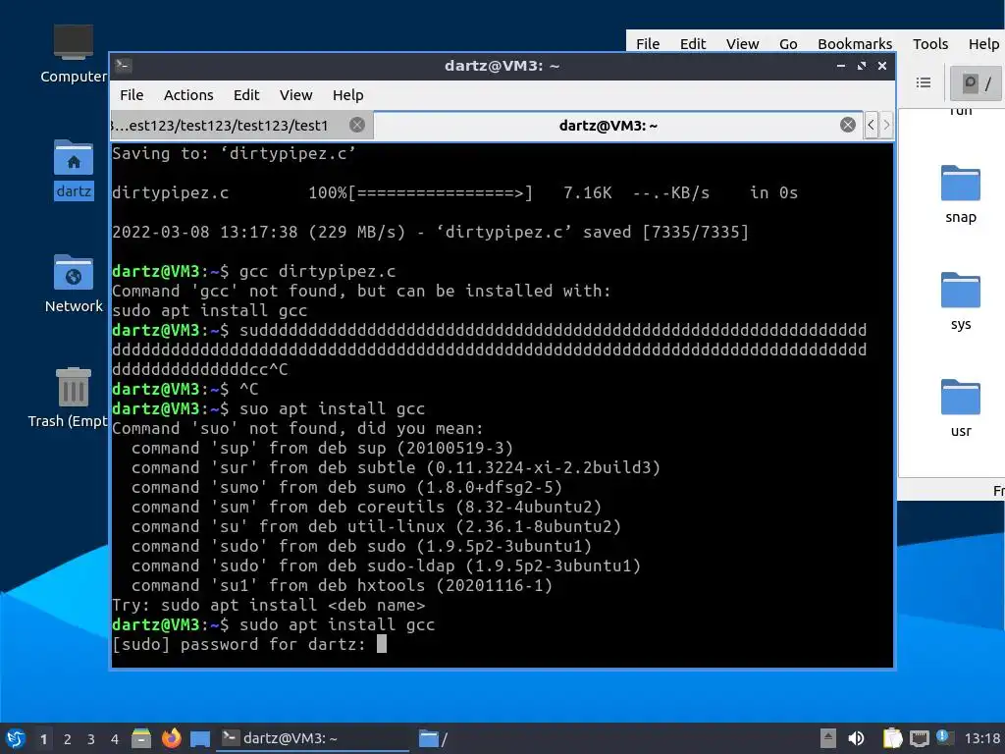Viewport: 1005px width, 754px height.
Task: Minimize the terminal window
Action: pyautogui.click(x=840, y=66)
